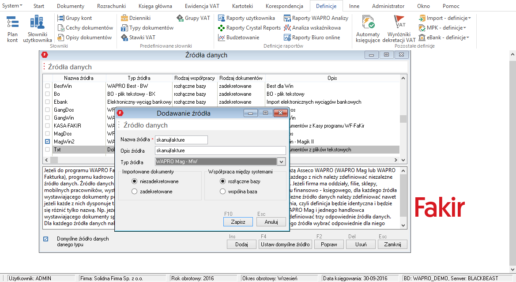Toggle Domyślne źródło danych checkbox
Image resolution: width=516 pixels, height=282 pixels.
pyautogui.click(x=46, y=239)
